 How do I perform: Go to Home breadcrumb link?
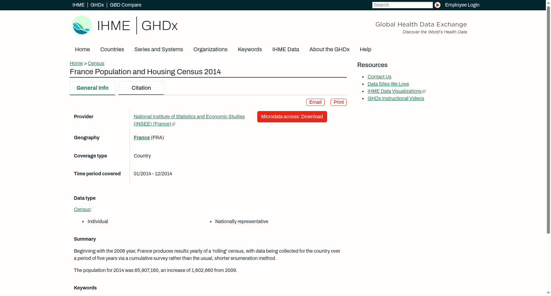pyautogui.click(x=76, y=63)
